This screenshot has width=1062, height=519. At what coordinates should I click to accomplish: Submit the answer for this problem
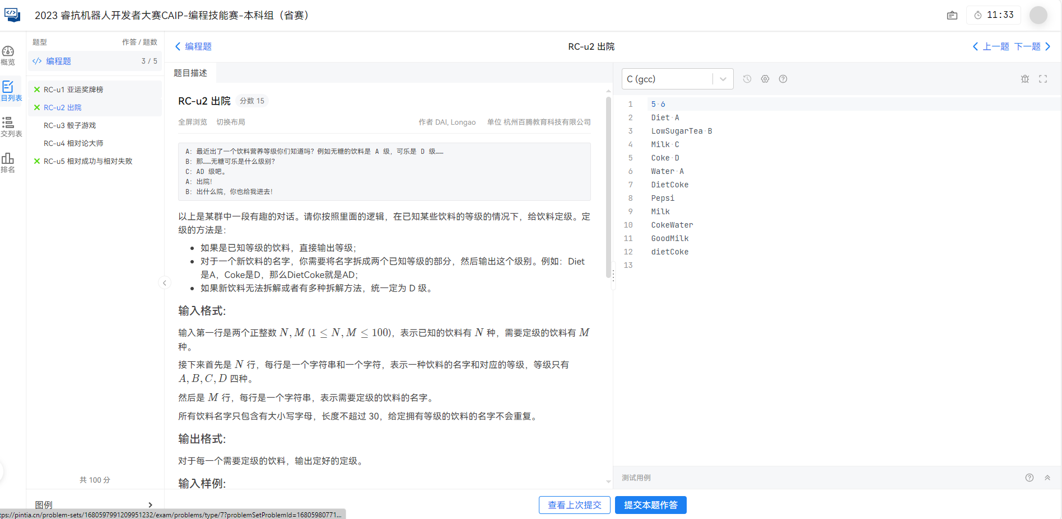click(x=650, y=505)
